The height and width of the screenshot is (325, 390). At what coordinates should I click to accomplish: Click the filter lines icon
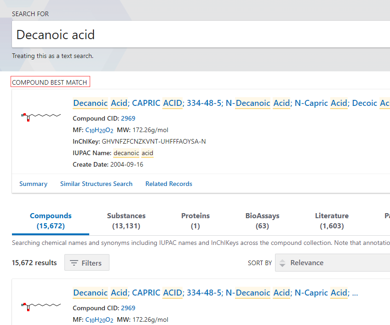pos(74,263)
